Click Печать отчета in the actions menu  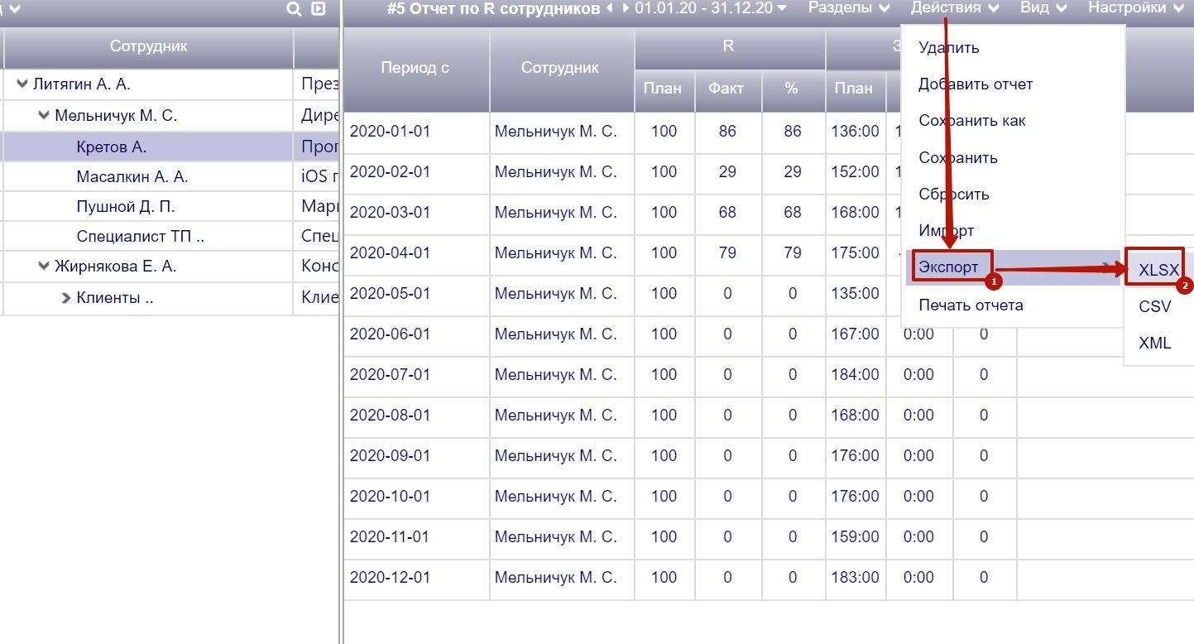pyautogui.click(x=971, y=305)
